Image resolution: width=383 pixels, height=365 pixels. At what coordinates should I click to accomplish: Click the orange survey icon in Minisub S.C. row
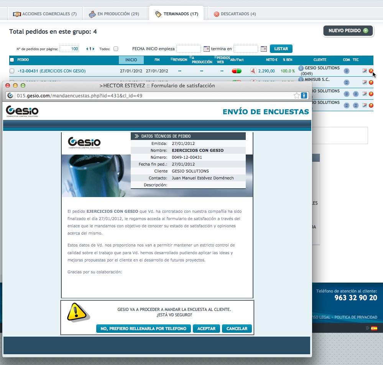[371, 82]
